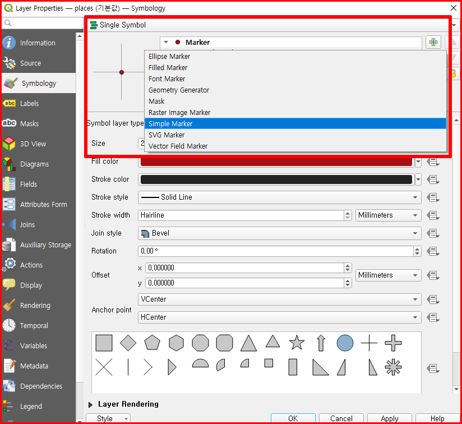Viewport: 462px width, 424px height.
Task: Choose Raster Image Marker from the list
Action: point(295,112)
